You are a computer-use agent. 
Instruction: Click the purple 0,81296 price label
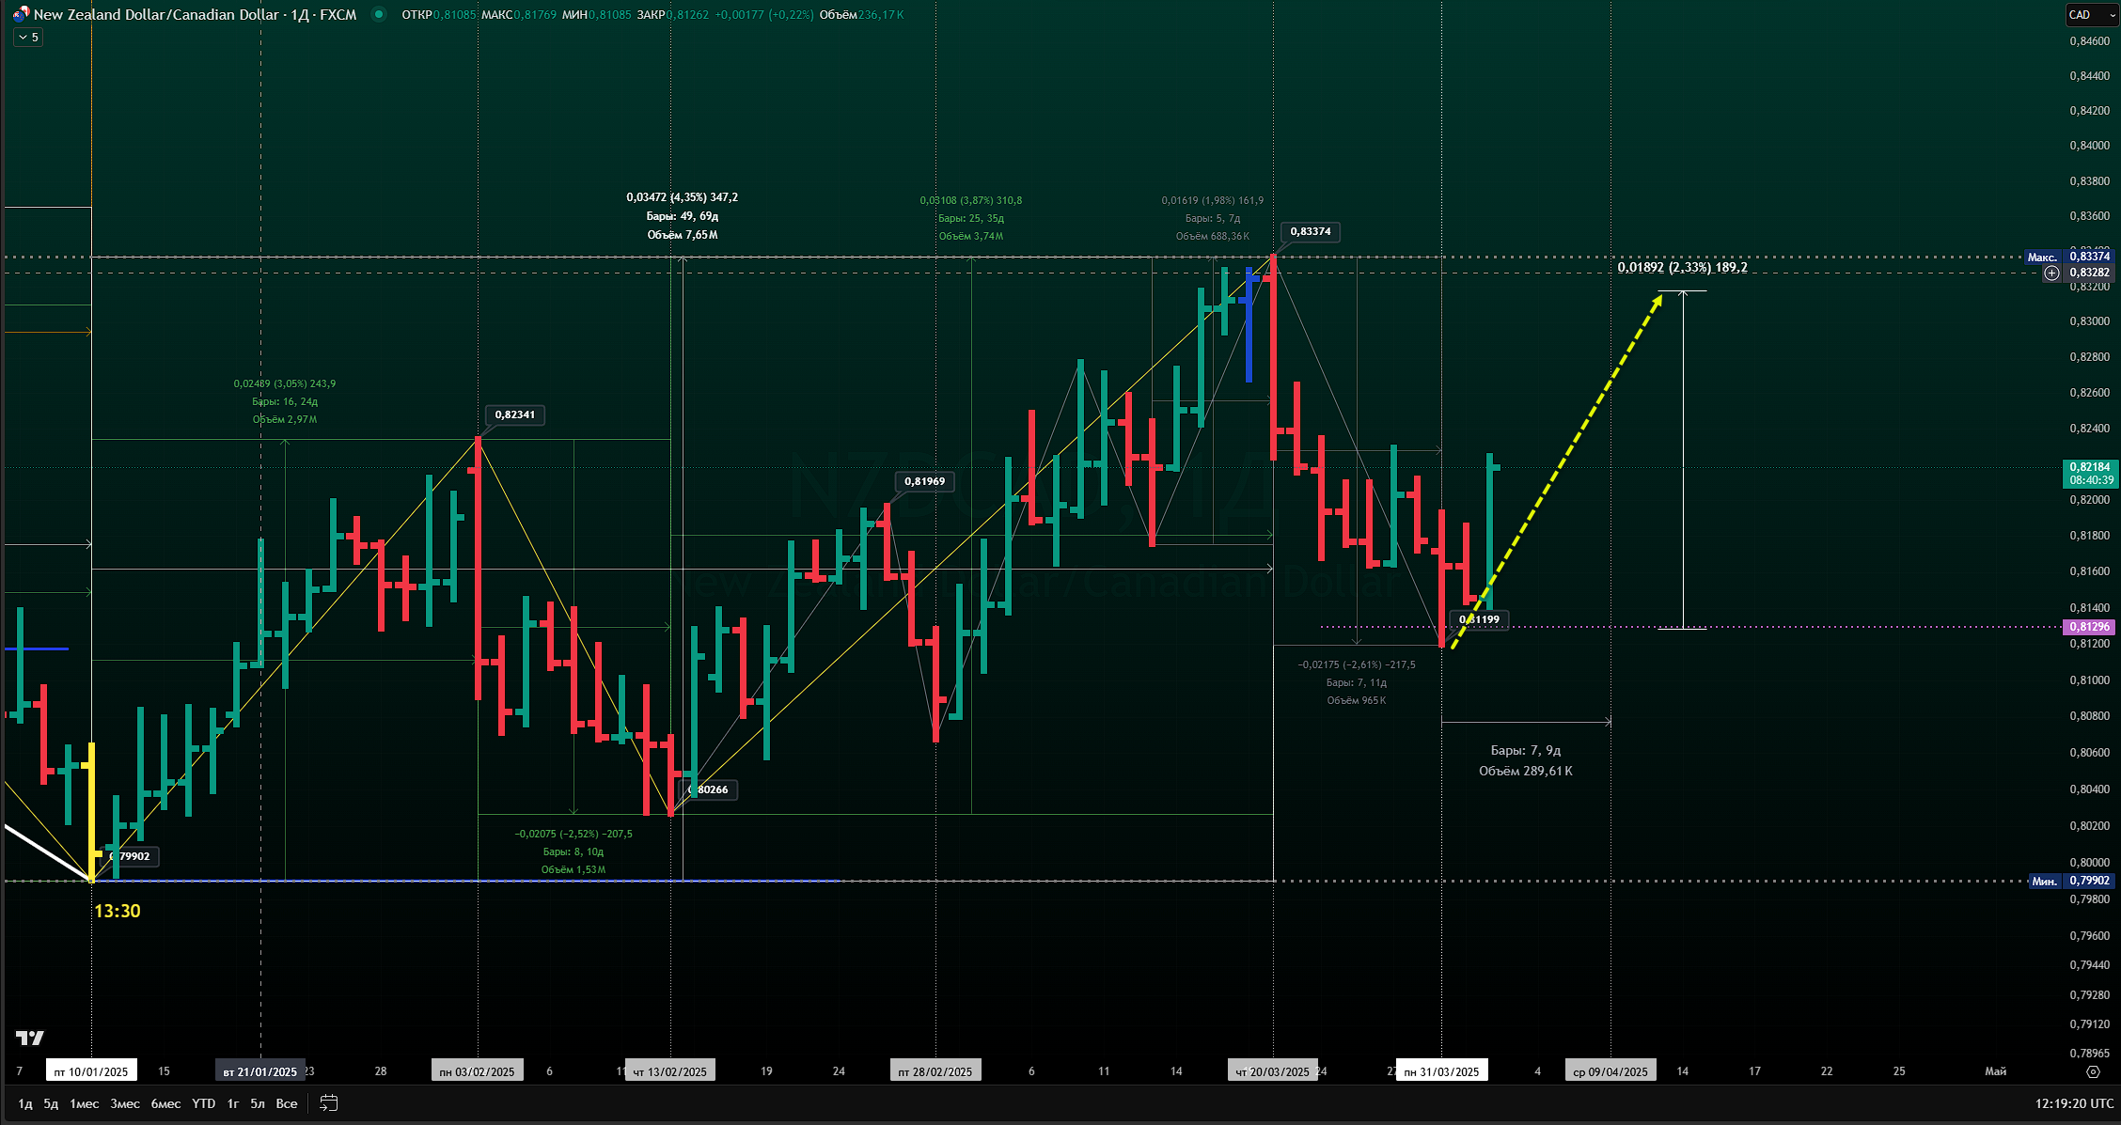coord(2089,627)
